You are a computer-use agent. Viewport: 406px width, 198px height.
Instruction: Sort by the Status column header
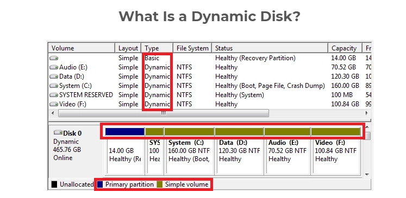(270, 48)
